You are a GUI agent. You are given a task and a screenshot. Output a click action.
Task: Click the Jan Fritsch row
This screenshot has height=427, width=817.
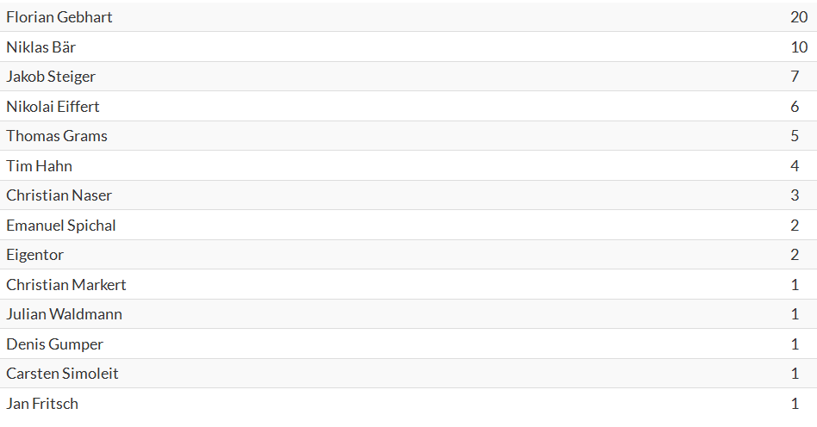point(408,404)
